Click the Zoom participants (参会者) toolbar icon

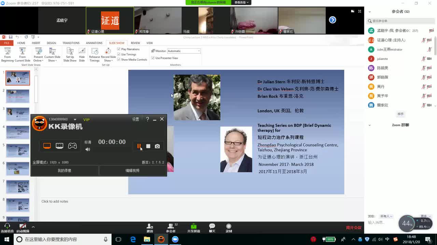point(171,228)
